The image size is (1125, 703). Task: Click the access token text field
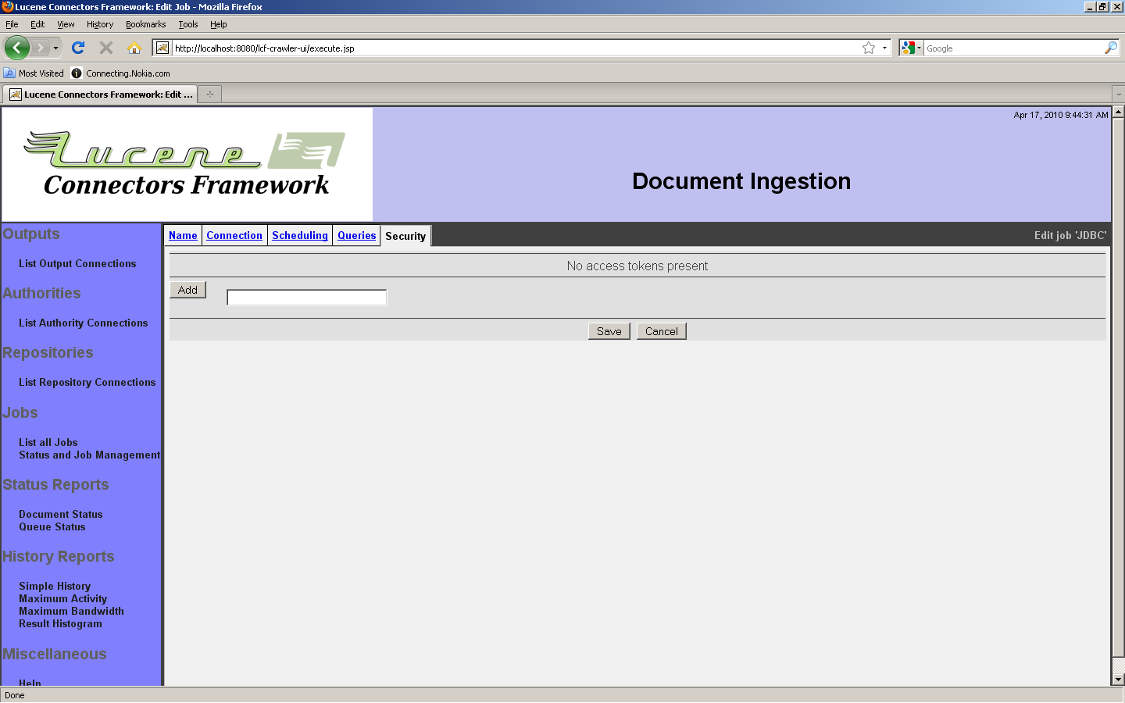point(306,298)
